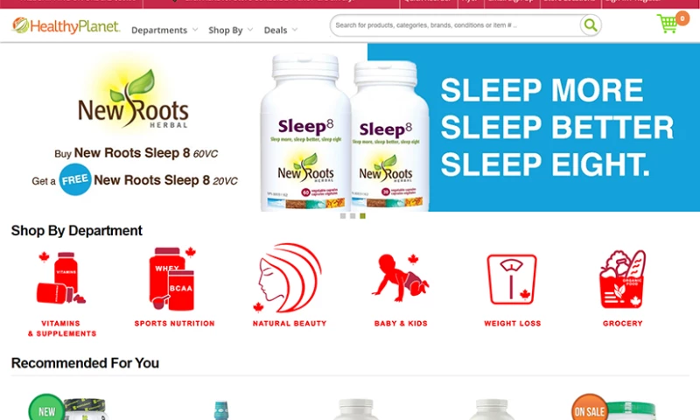Choose the Natural Beauty face icon
Screen dimensions: 700x420
pyautogui.click(x=290, y=277)
